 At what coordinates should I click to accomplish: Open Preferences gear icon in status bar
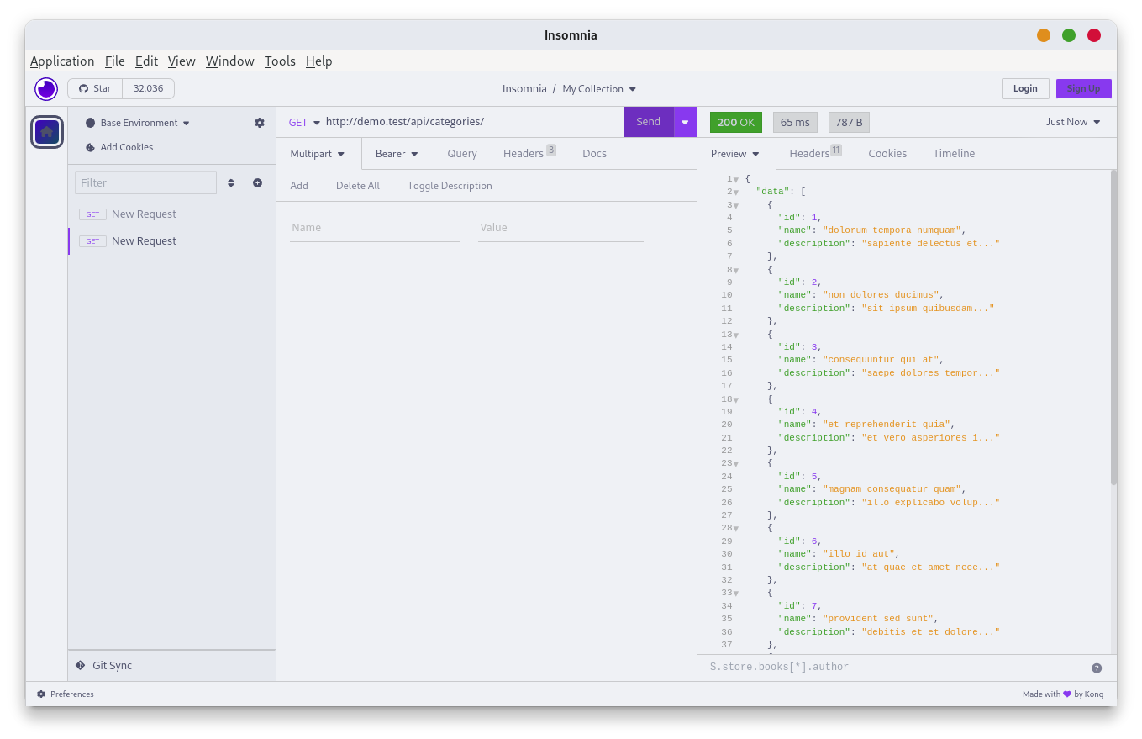[x=41, y=694]
